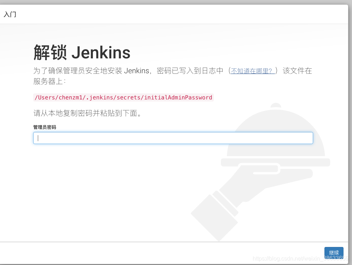
Task: Click the 管理员密码 label
Action: tap(45, 127)
